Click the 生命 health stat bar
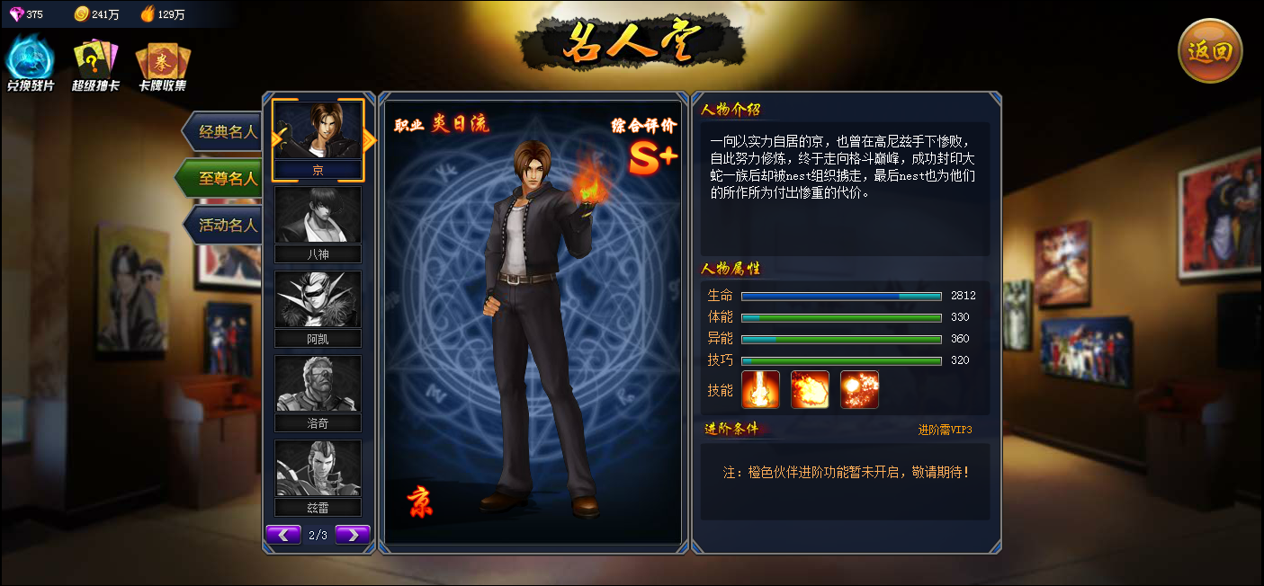Image resolution: width=1264 pixels, height=586 pixels. tap(841, 296)
